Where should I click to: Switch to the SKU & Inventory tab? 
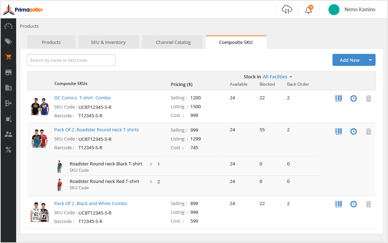(x=108, y=42)
